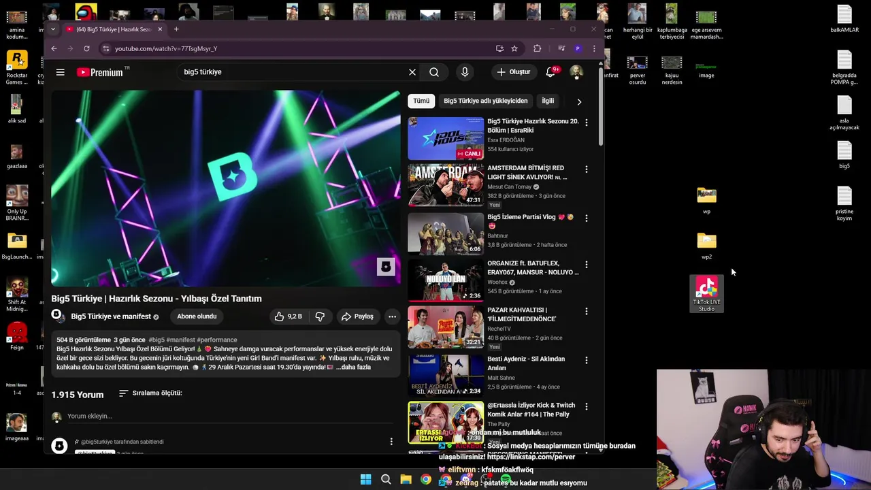The width and height of the screenshot is (871, 490).
Task: Open the Chrome profile P avatar
Action: pos(578,48)
